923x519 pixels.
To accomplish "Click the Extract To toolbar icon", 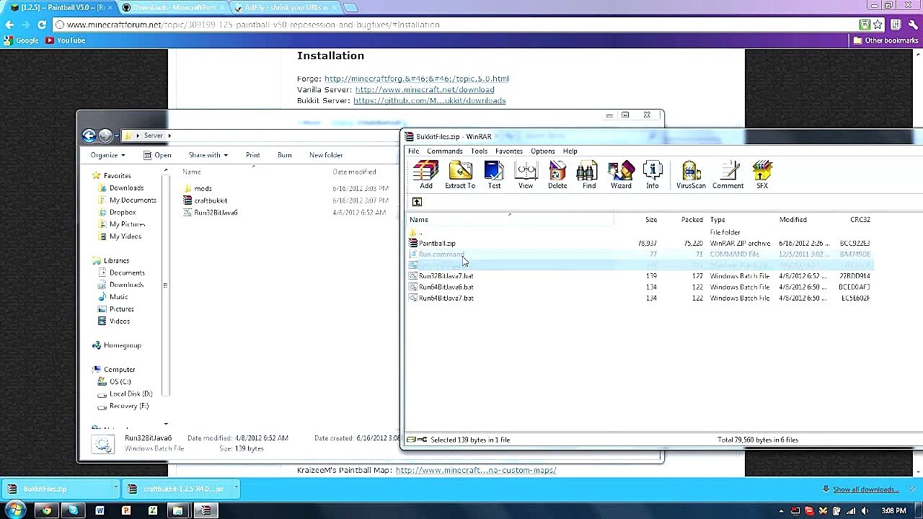I will (460, 175).
